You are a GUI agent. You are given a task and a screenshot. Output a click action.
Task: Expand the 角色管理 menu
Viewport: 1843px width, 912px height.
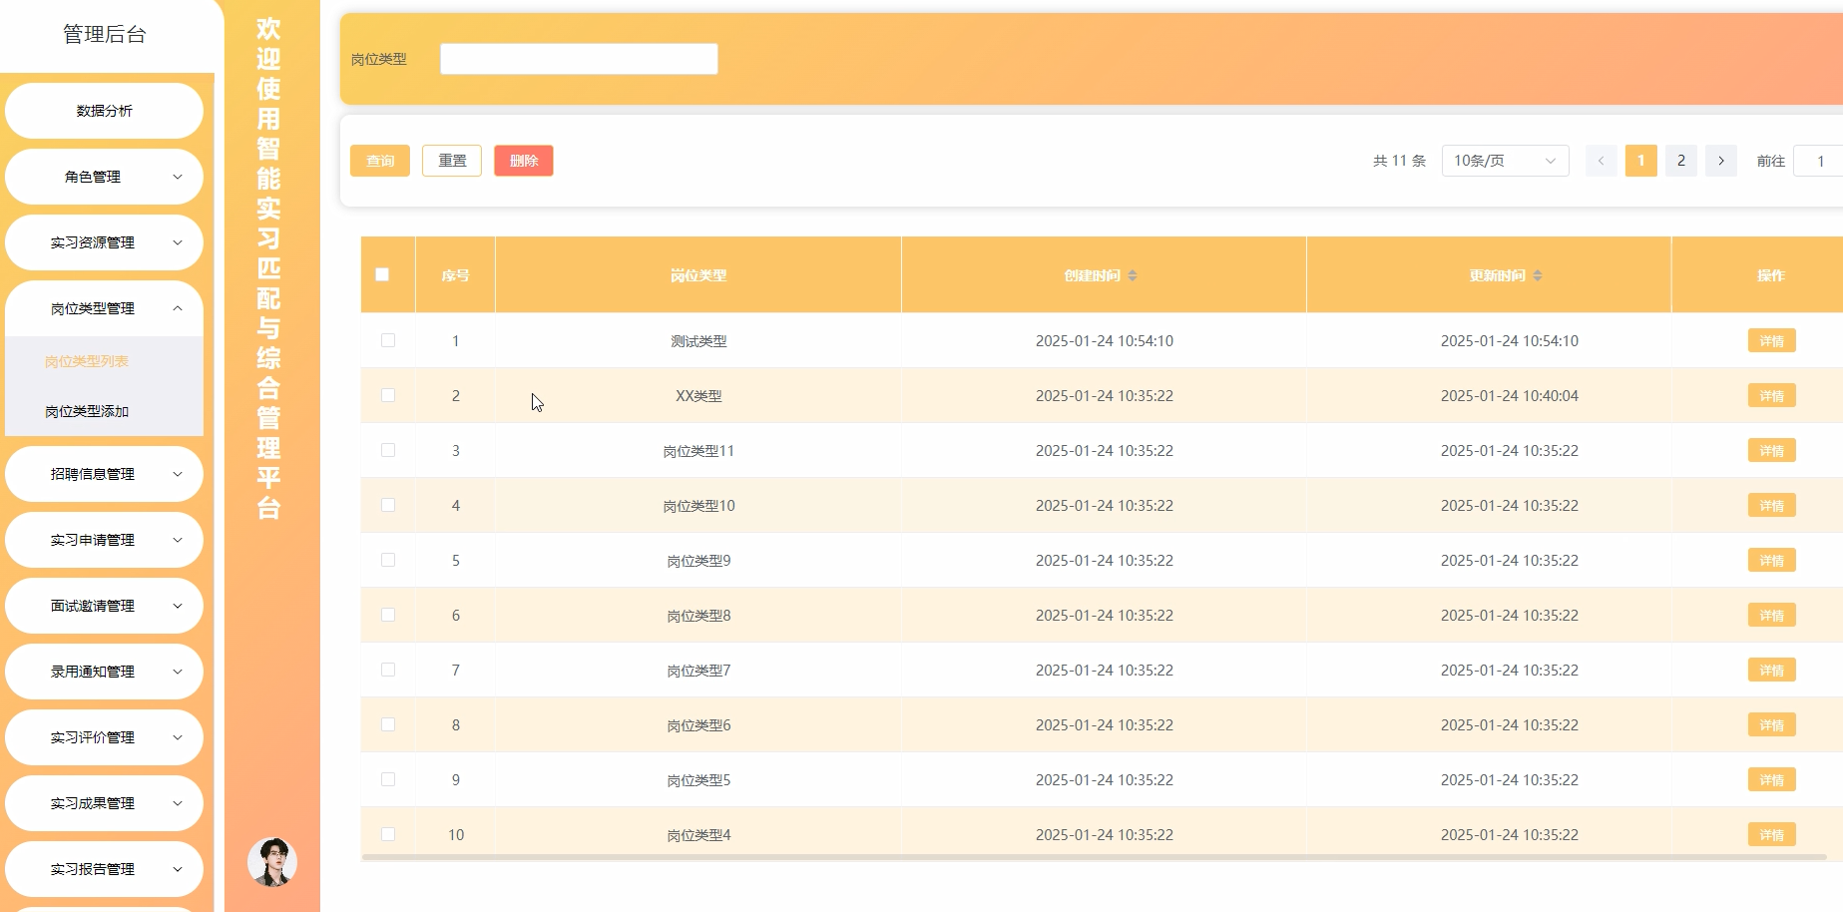(104, 177)
